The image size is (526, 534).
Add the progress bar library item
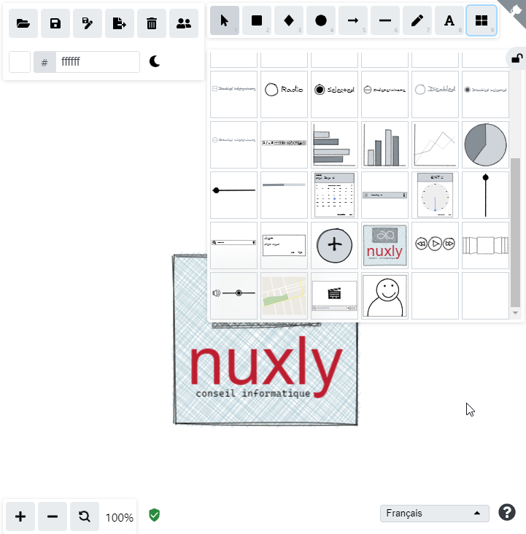(284, 195)
